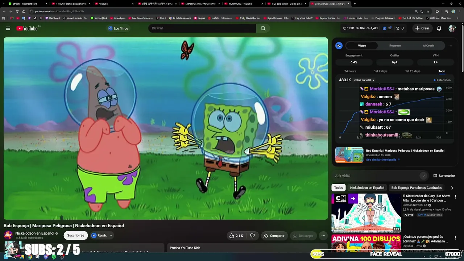This screenshot has width=464, height=261.
Task: Open the Nickelodeon en Español channel name
Action: pos(35,233)
